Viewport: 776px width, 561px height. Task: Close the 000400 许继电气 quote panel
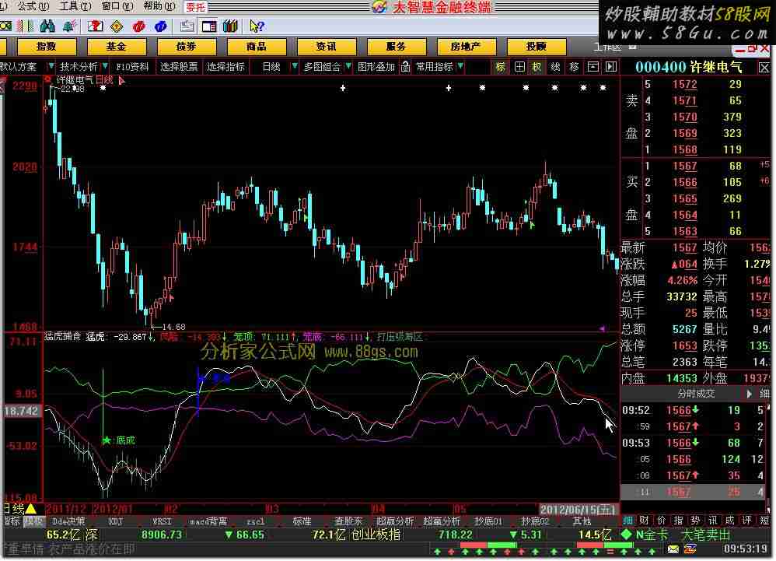[x=764, y=68]
